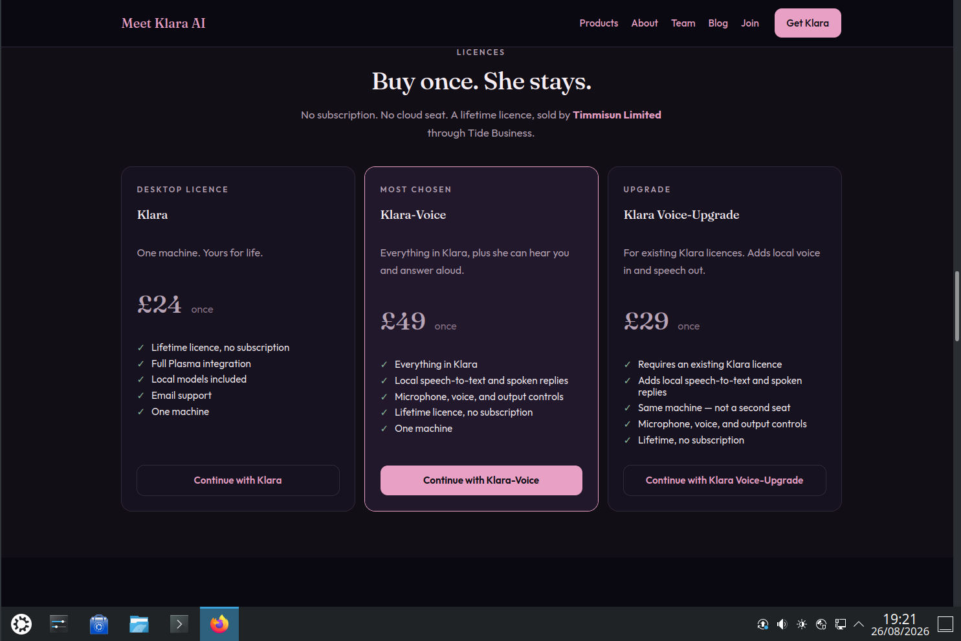Open the screen brightness tray icon
The image size is (961, 641).
[802, 624]
